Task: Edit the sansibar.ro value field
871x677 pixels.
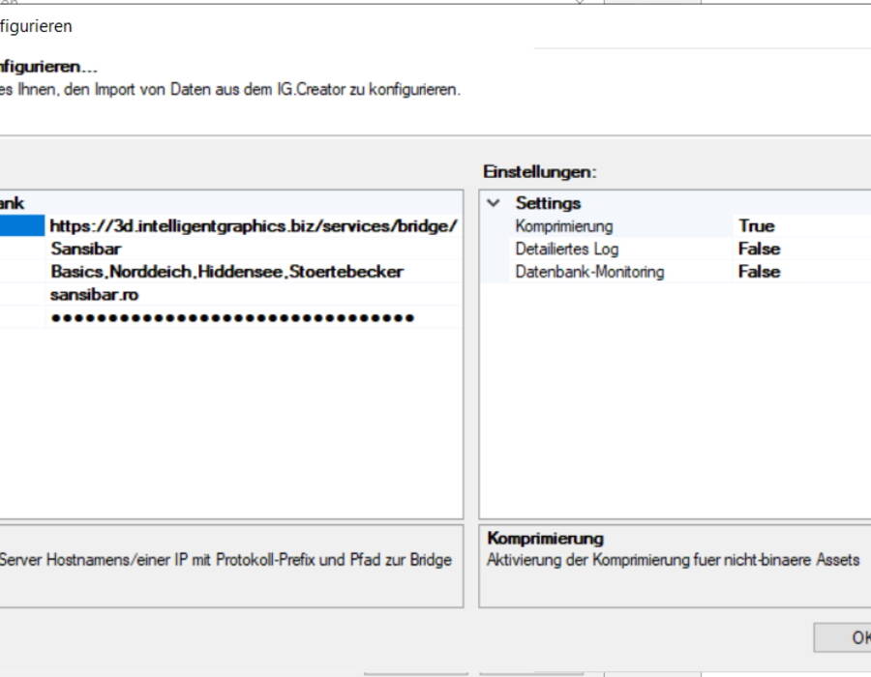Action: [x=254, y=294]
